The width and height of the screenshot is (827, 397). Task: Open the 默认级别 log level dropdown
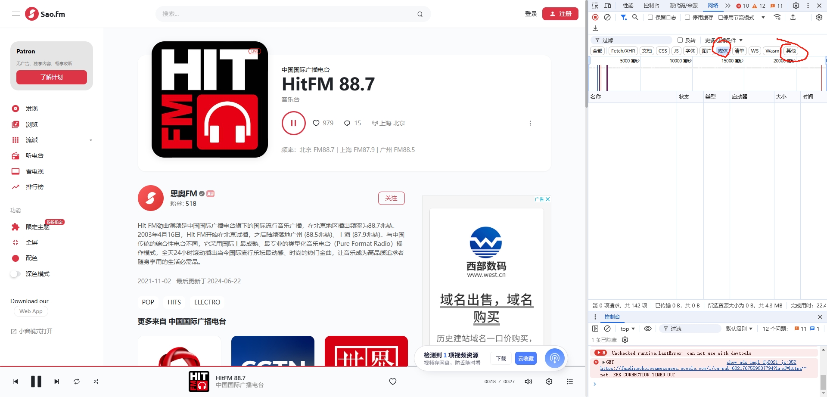(x=739, y=329)
